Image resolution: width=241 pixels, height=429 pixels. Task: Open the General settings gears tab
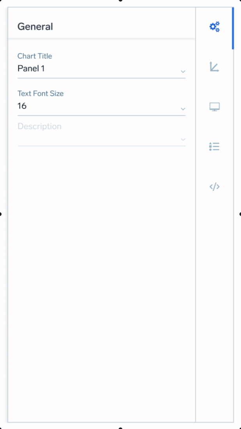[x=214, y=27]
